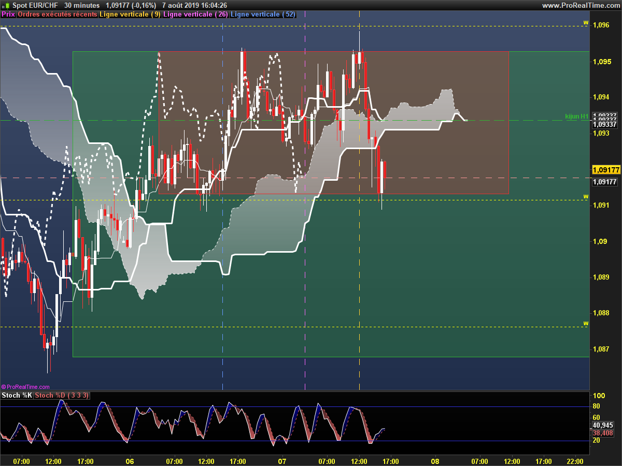Click the yellow 1,09177 current price tag
Screen dimensions: 622x466
605,170
